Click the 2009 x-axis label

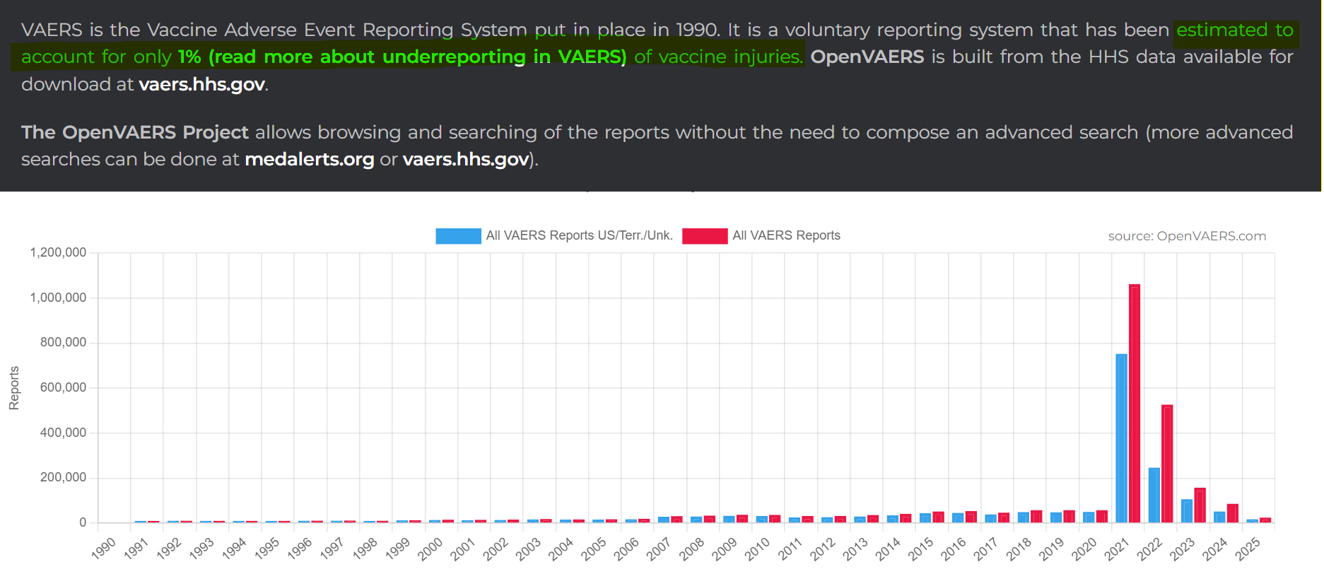725,548
